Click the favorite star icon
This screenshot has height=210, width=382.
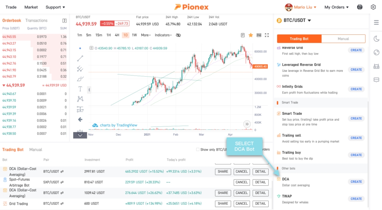pyautogui.click(x=251, y=35)
